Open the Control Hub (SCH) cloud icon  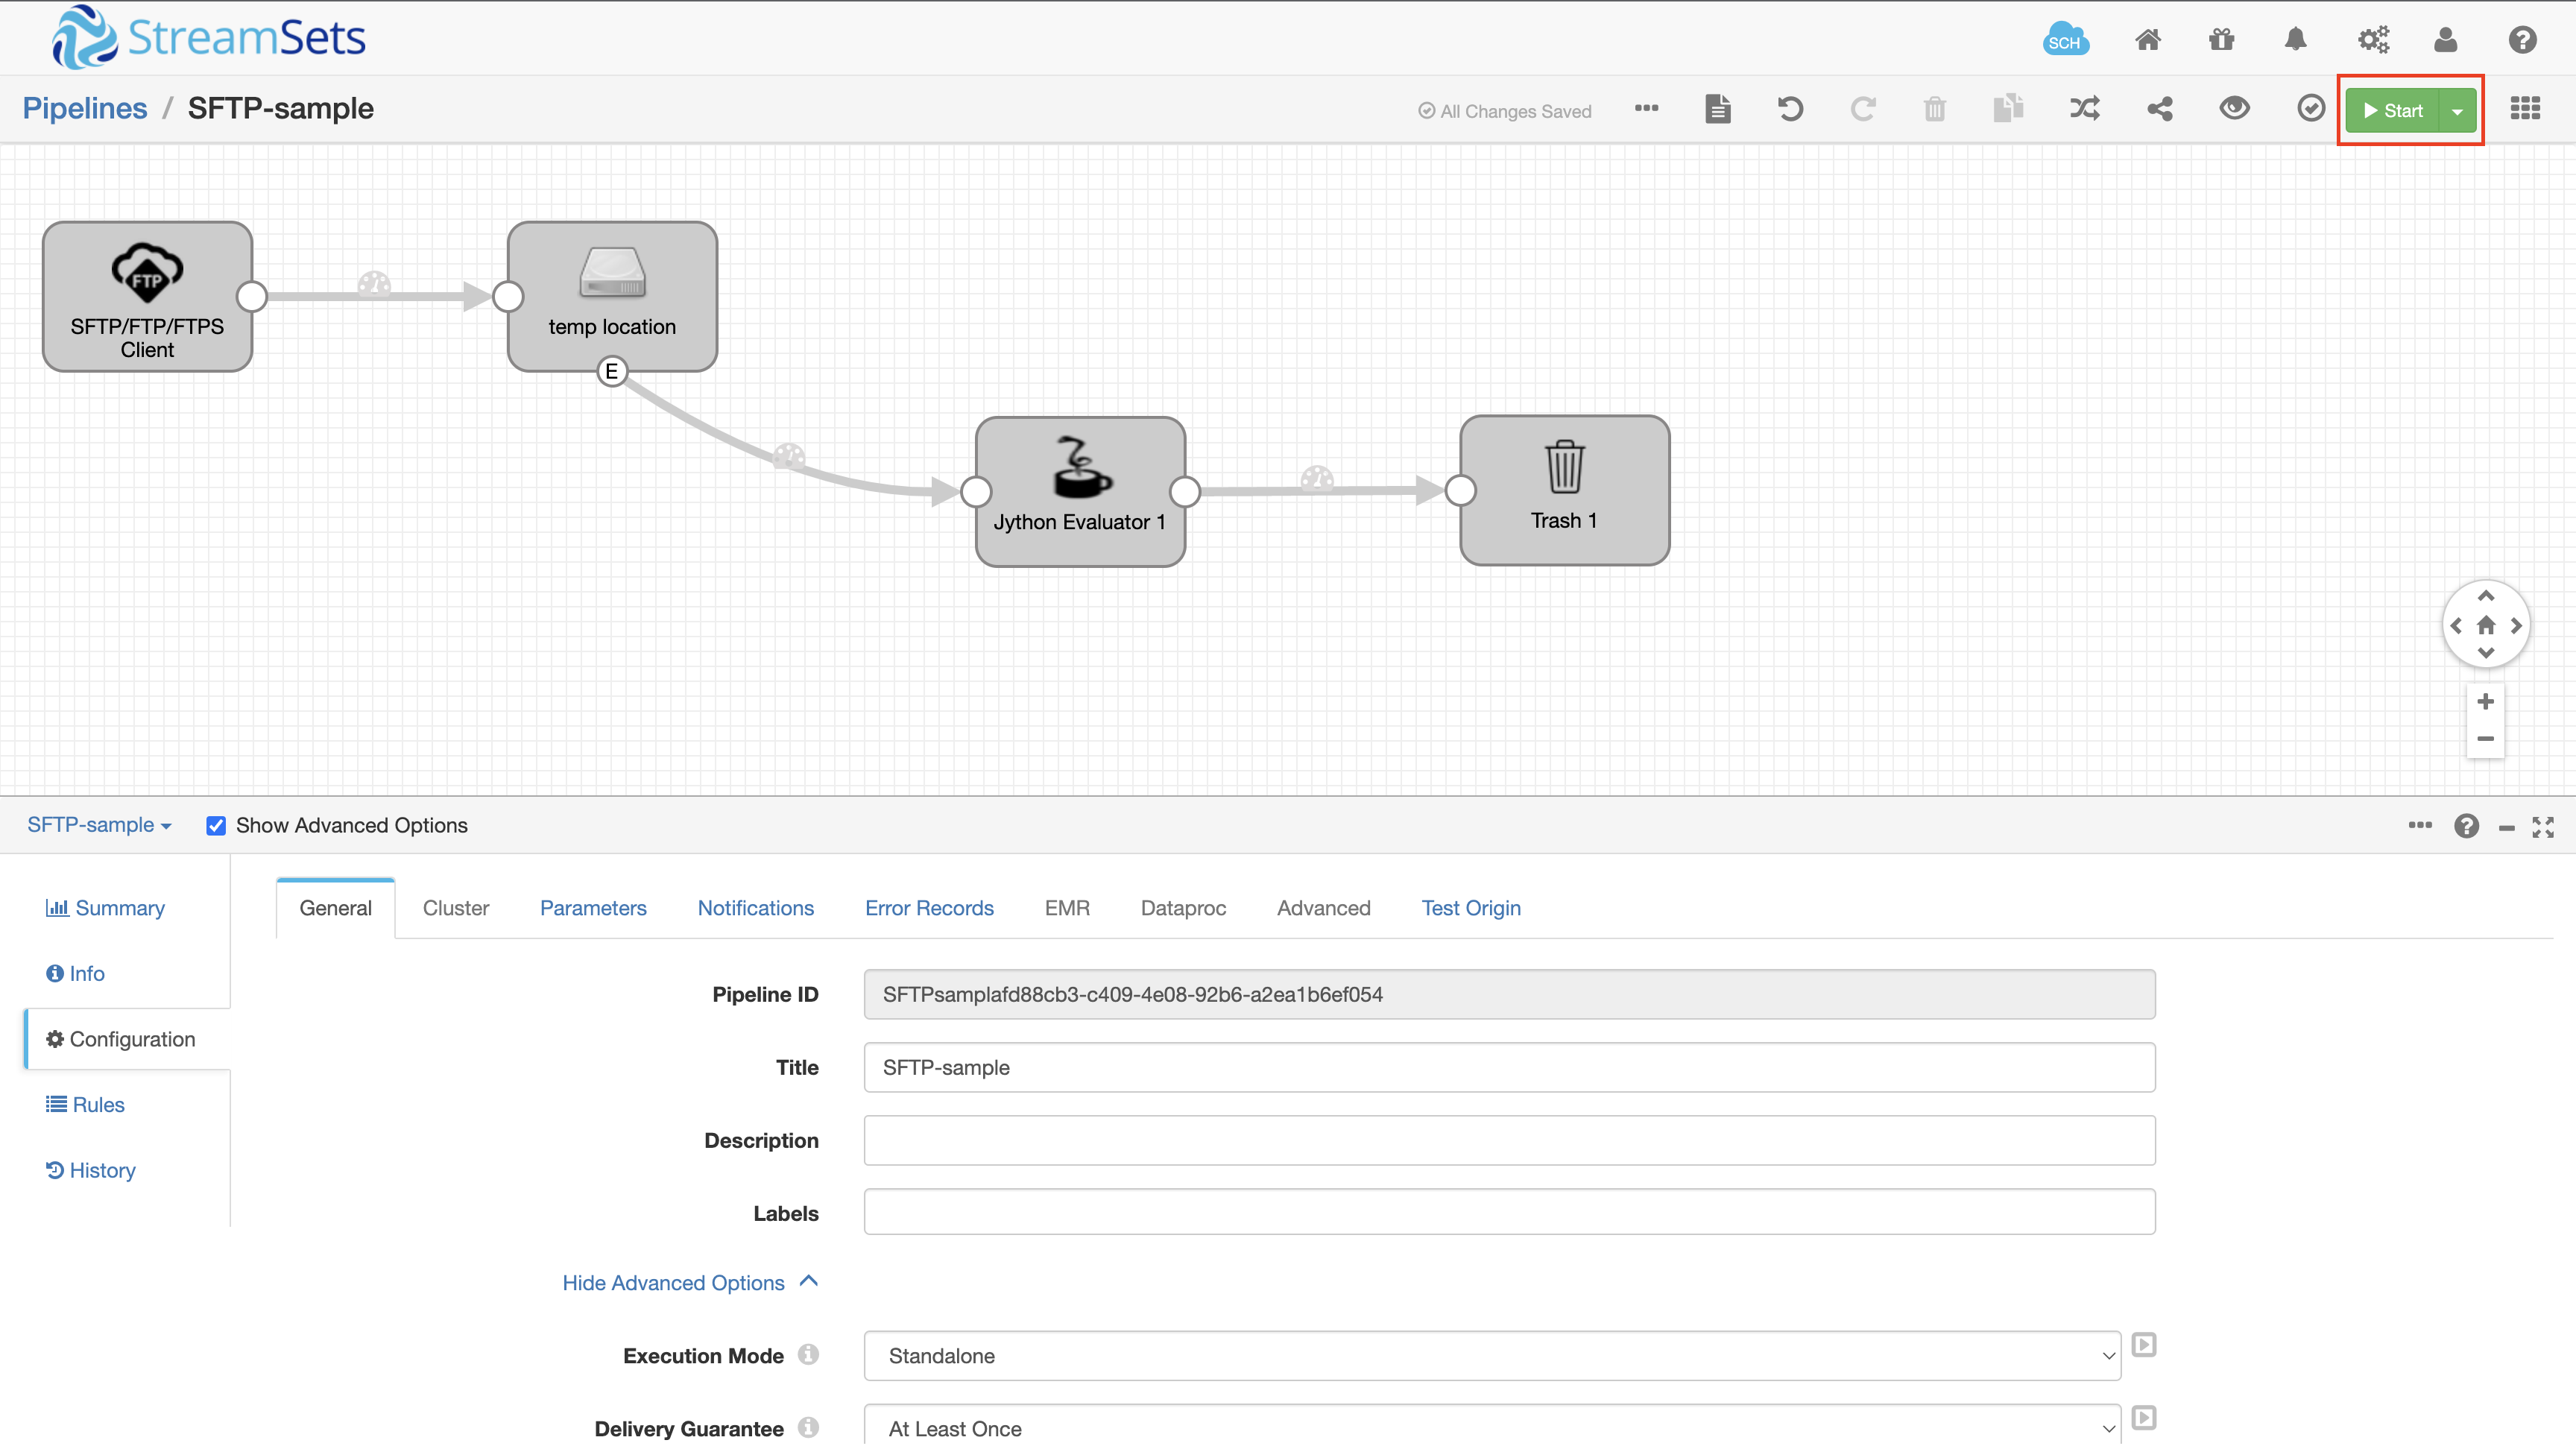(x=2065, y=39)
